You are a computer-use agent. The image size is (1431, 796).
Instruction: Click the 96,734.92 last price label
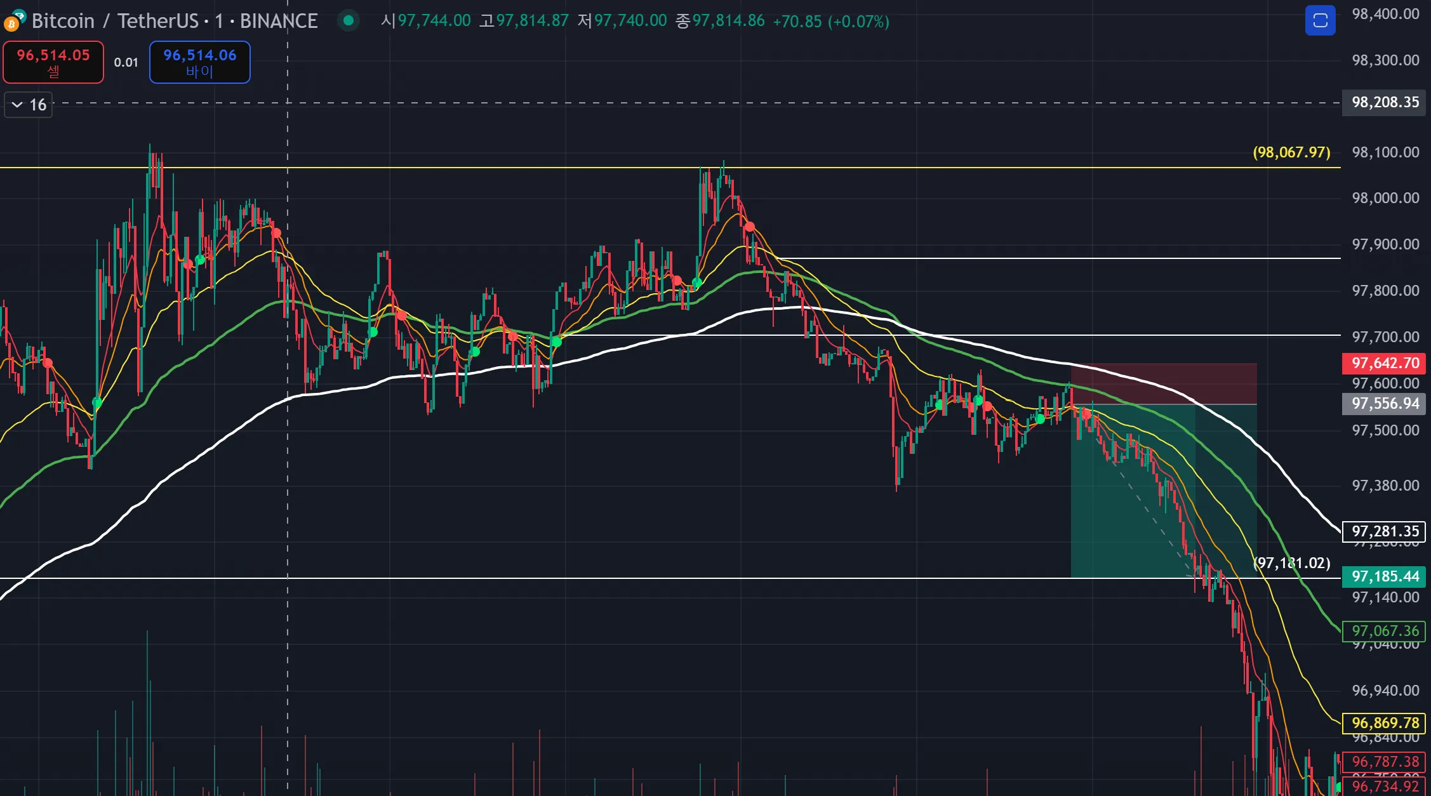(1384, 786)
